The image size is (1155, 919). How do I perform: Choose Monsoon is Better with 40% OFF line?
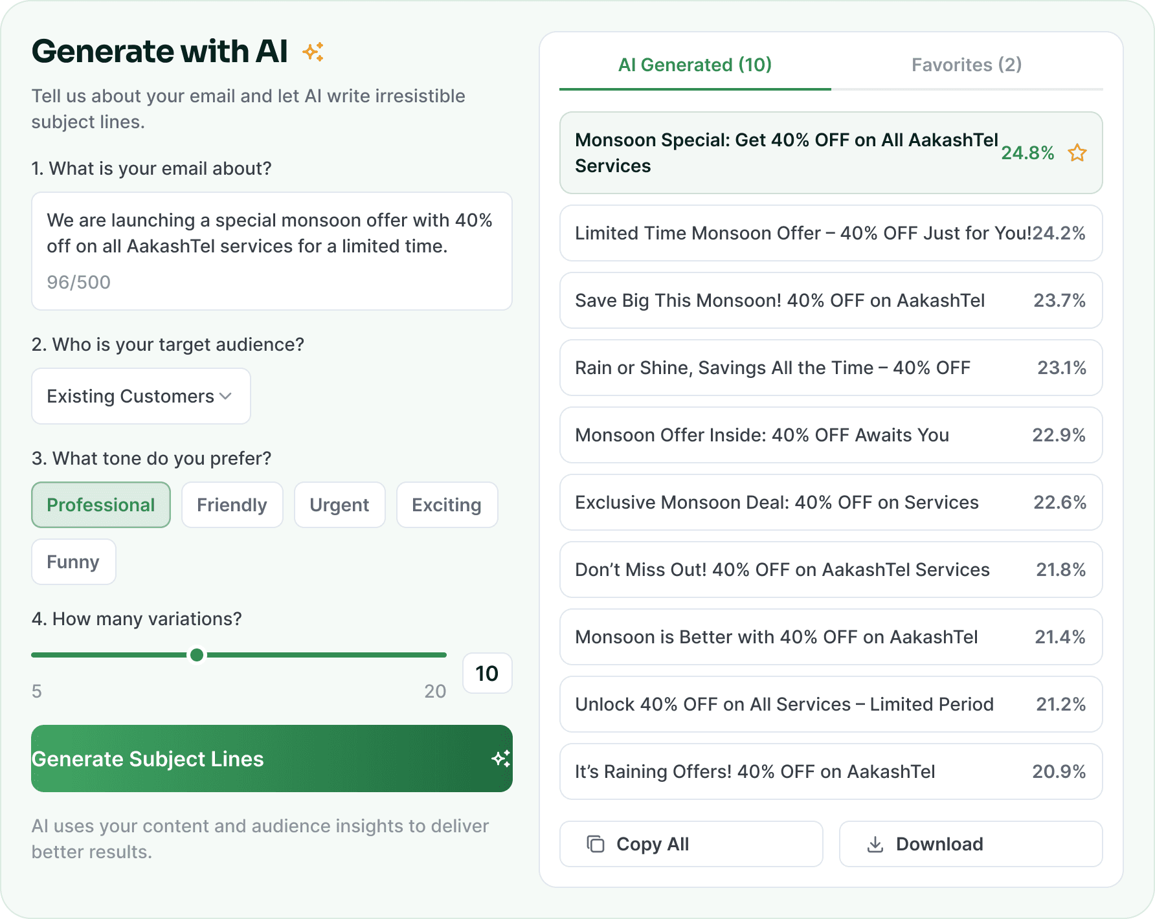pyautogui.click(x=831, y=637)
